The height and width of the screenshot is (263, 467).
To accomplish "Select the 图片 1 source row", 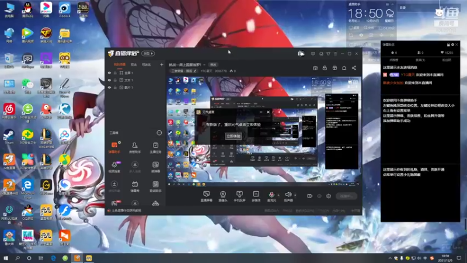I will click(x=135, y=87).
